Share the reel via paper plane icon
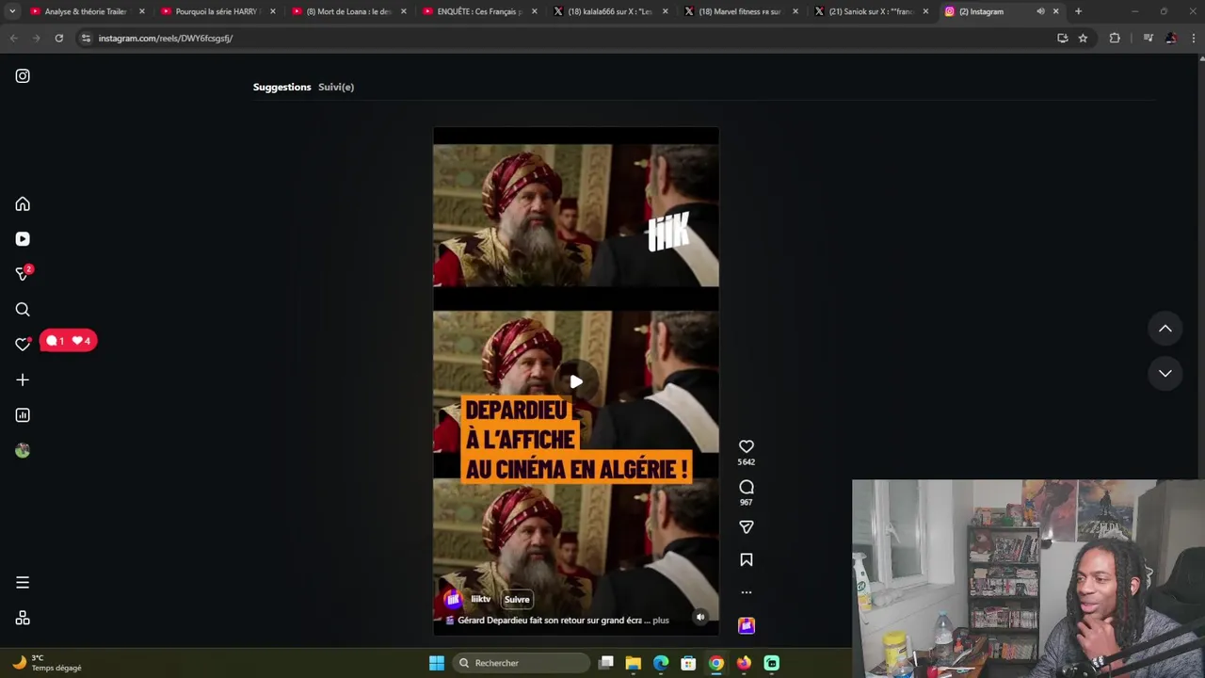The width and height of the screenshot is (1205, 678). [747, 527]
